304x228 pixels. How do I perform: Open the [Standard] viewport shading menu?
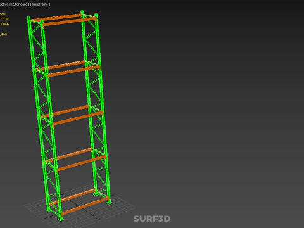click(x=20, y=4)
